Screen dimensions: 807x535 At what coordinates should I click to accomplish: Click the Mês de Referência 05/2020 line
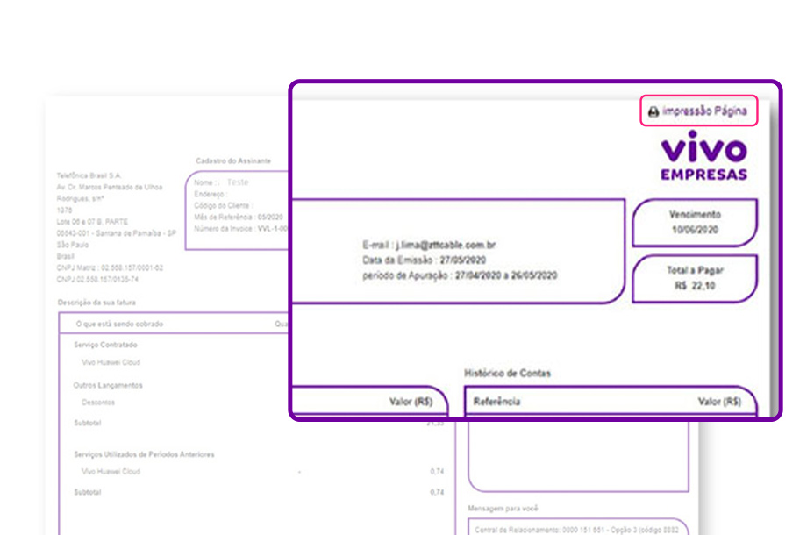[x=239, y=218]
